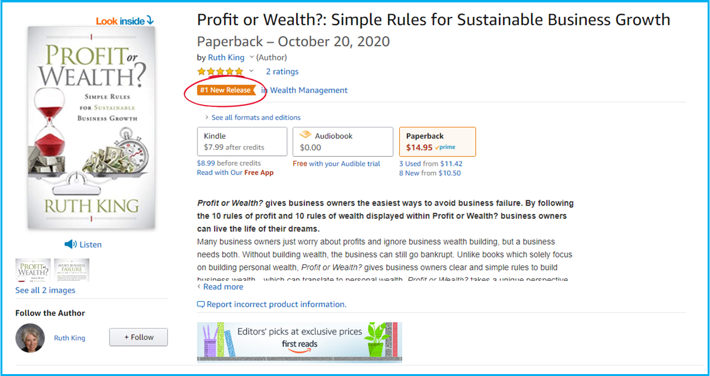Select the Kindle format option
Image resolution: width=710 pixels, height=376 pixels.
(x=242, y=142)
